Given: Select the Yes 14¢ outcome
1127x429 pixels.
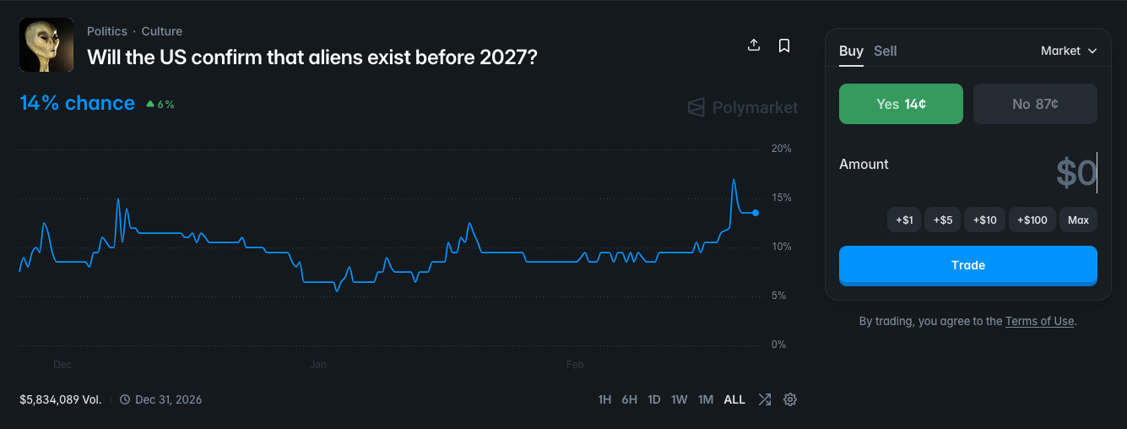Looking at the screenshot, I should 901,104.
